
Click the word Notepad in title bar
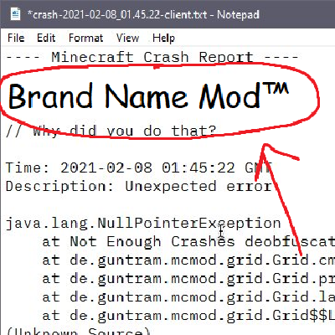point(238,14)
